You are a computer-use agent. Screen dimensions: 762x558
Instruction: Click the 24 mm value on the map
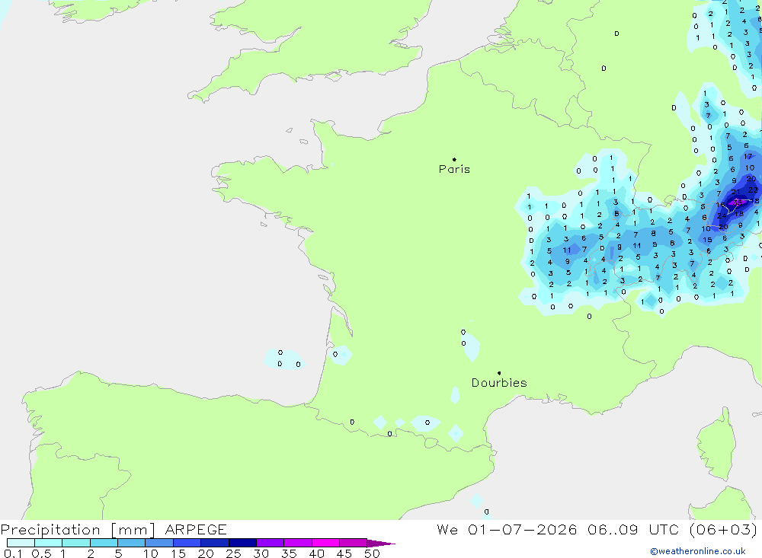(x=722, y=215)
